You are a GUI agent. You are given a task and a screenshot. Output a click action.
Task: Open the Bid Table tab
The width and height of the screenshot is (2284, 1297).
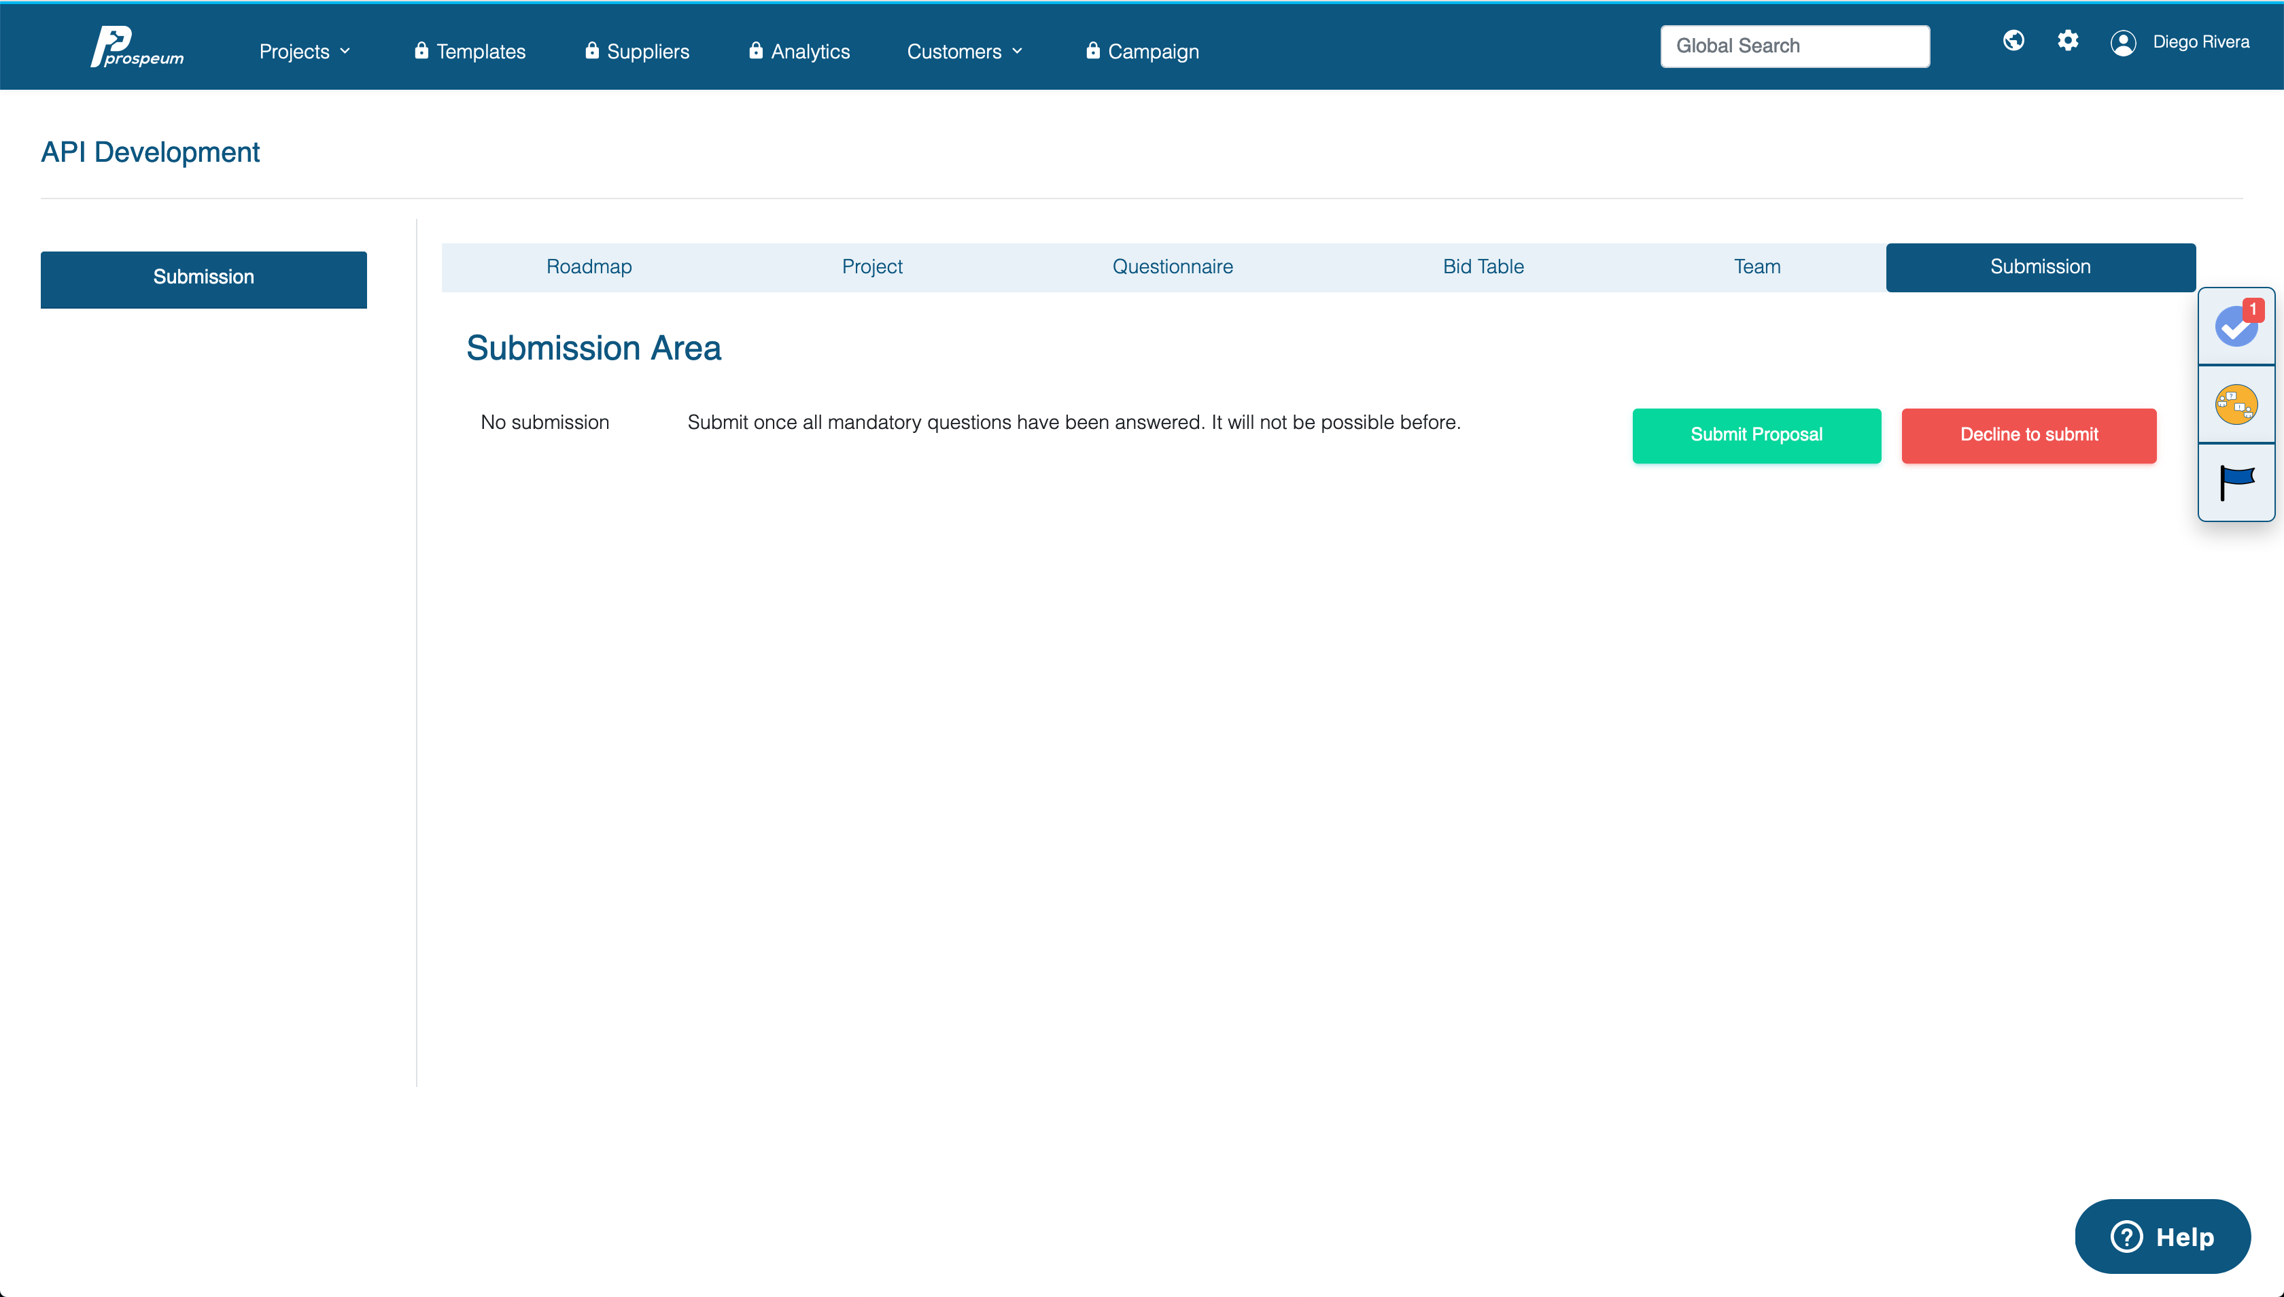[1483, 267]
